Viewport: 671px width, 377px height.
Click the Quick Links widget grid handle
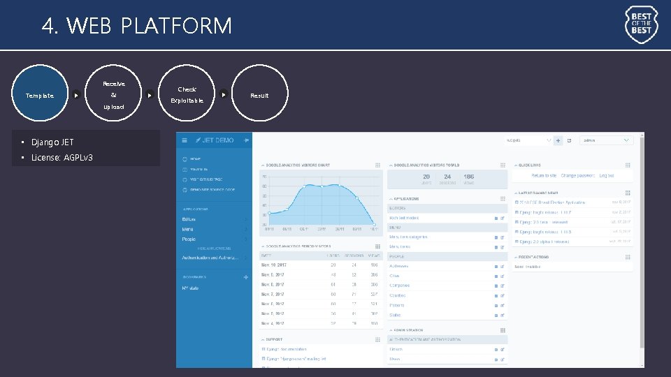(628, 165)
